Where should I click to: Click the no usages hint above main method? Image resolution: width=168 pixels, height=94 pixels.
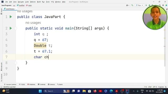click(33, 23)
